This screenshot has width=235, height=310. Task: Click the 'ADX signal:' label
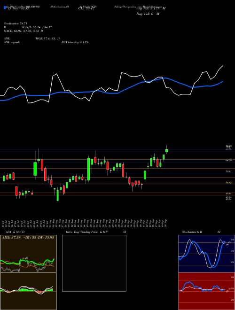tap(12, 42)
